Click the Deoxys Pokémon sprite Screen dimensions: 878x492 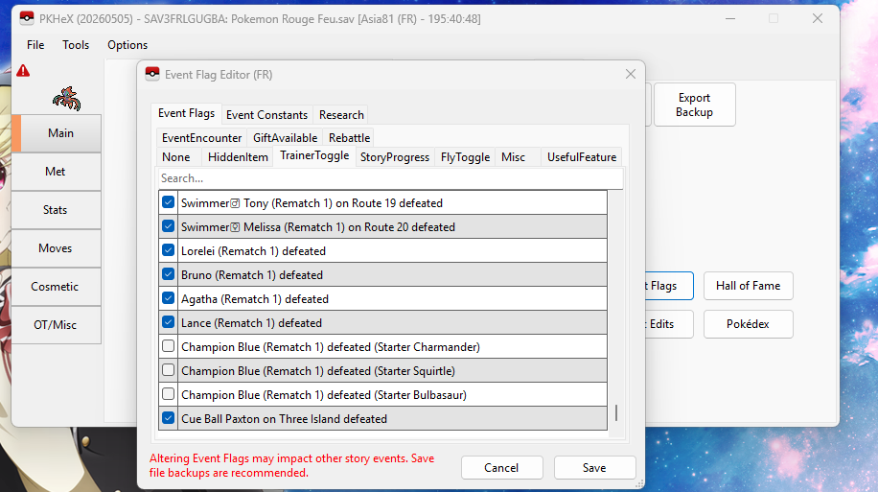pos(67,99)
